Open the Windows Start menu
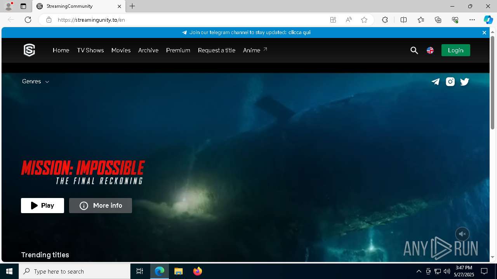Screen dimensions: 497x279 coord(9,271)
